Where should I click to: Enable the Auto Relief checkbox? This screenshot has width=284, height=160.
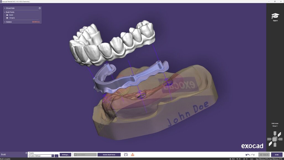[76, 154]
